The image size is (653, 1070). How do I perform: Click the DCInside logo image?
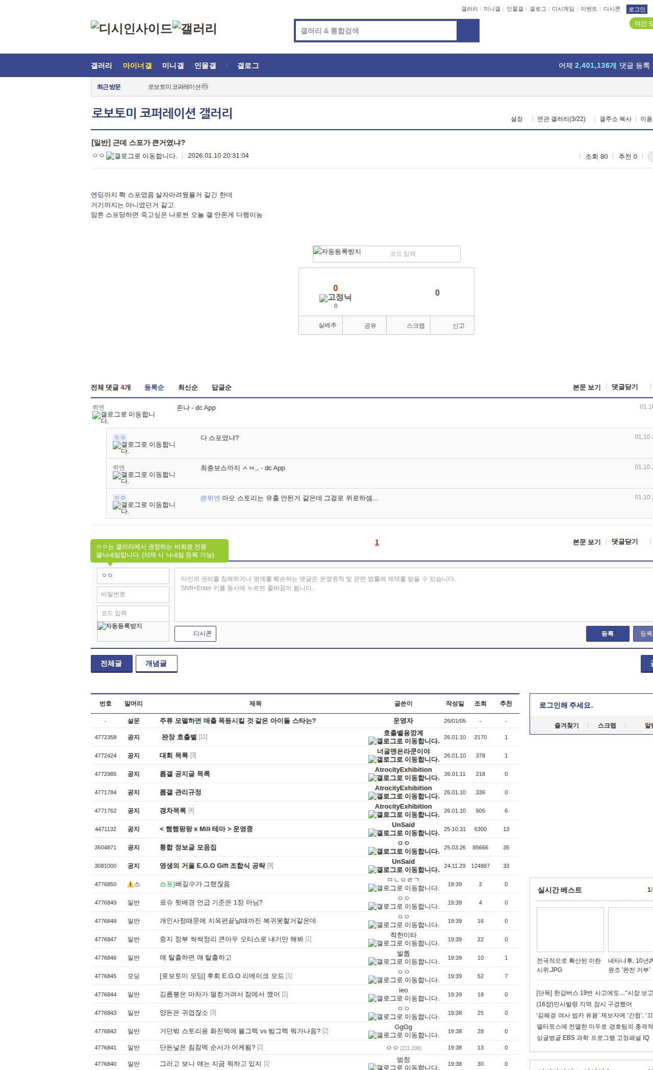coord(131,29)
